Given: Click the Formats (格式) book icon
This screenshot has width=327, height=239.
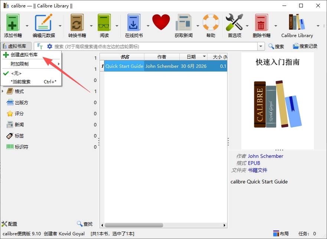Looking at the screenshot, I should [10, 91].
